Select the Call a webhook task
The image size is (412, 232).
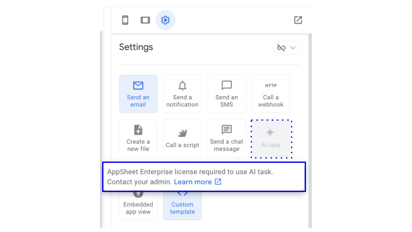click(271, 94)
